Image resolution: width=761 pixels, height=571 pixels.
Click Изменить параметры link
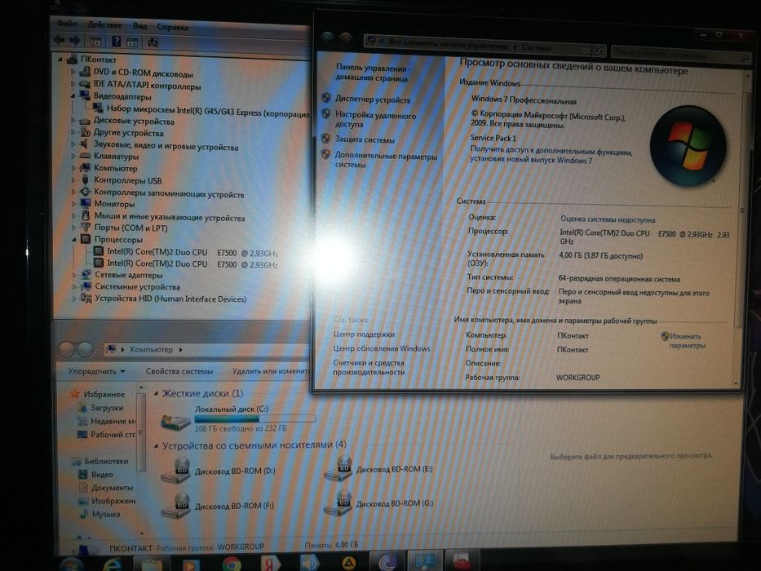coord(686,340)
